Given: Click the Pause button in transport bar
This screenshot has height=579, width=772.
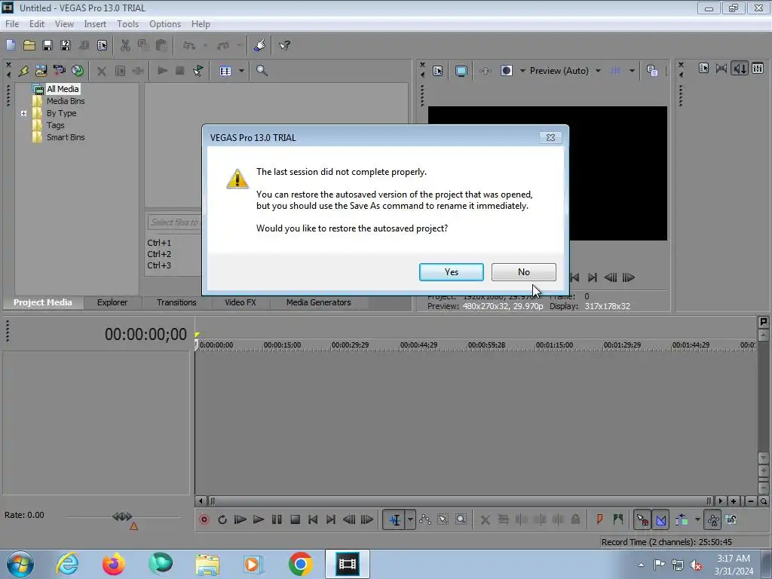Looking at the screenshot, I should click(277, 519).
